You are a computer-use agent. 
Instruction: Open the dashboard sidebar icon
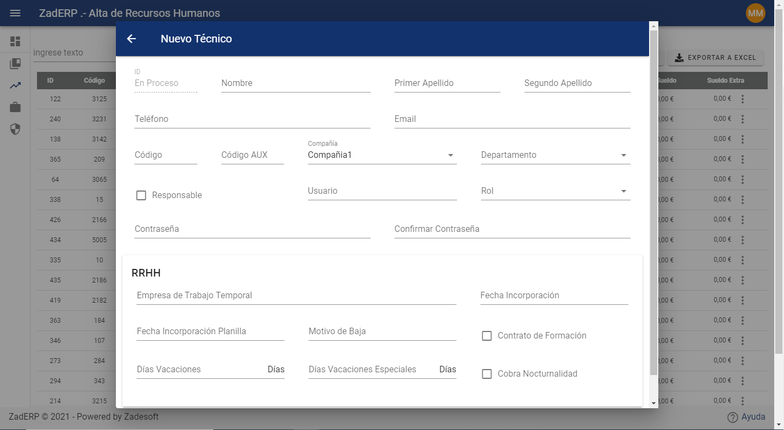pos(15,41)
